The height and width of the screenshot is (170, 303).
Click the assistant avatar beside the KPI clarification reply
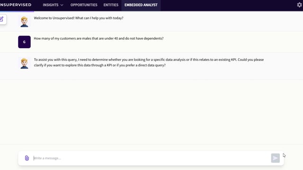[24, 63]
